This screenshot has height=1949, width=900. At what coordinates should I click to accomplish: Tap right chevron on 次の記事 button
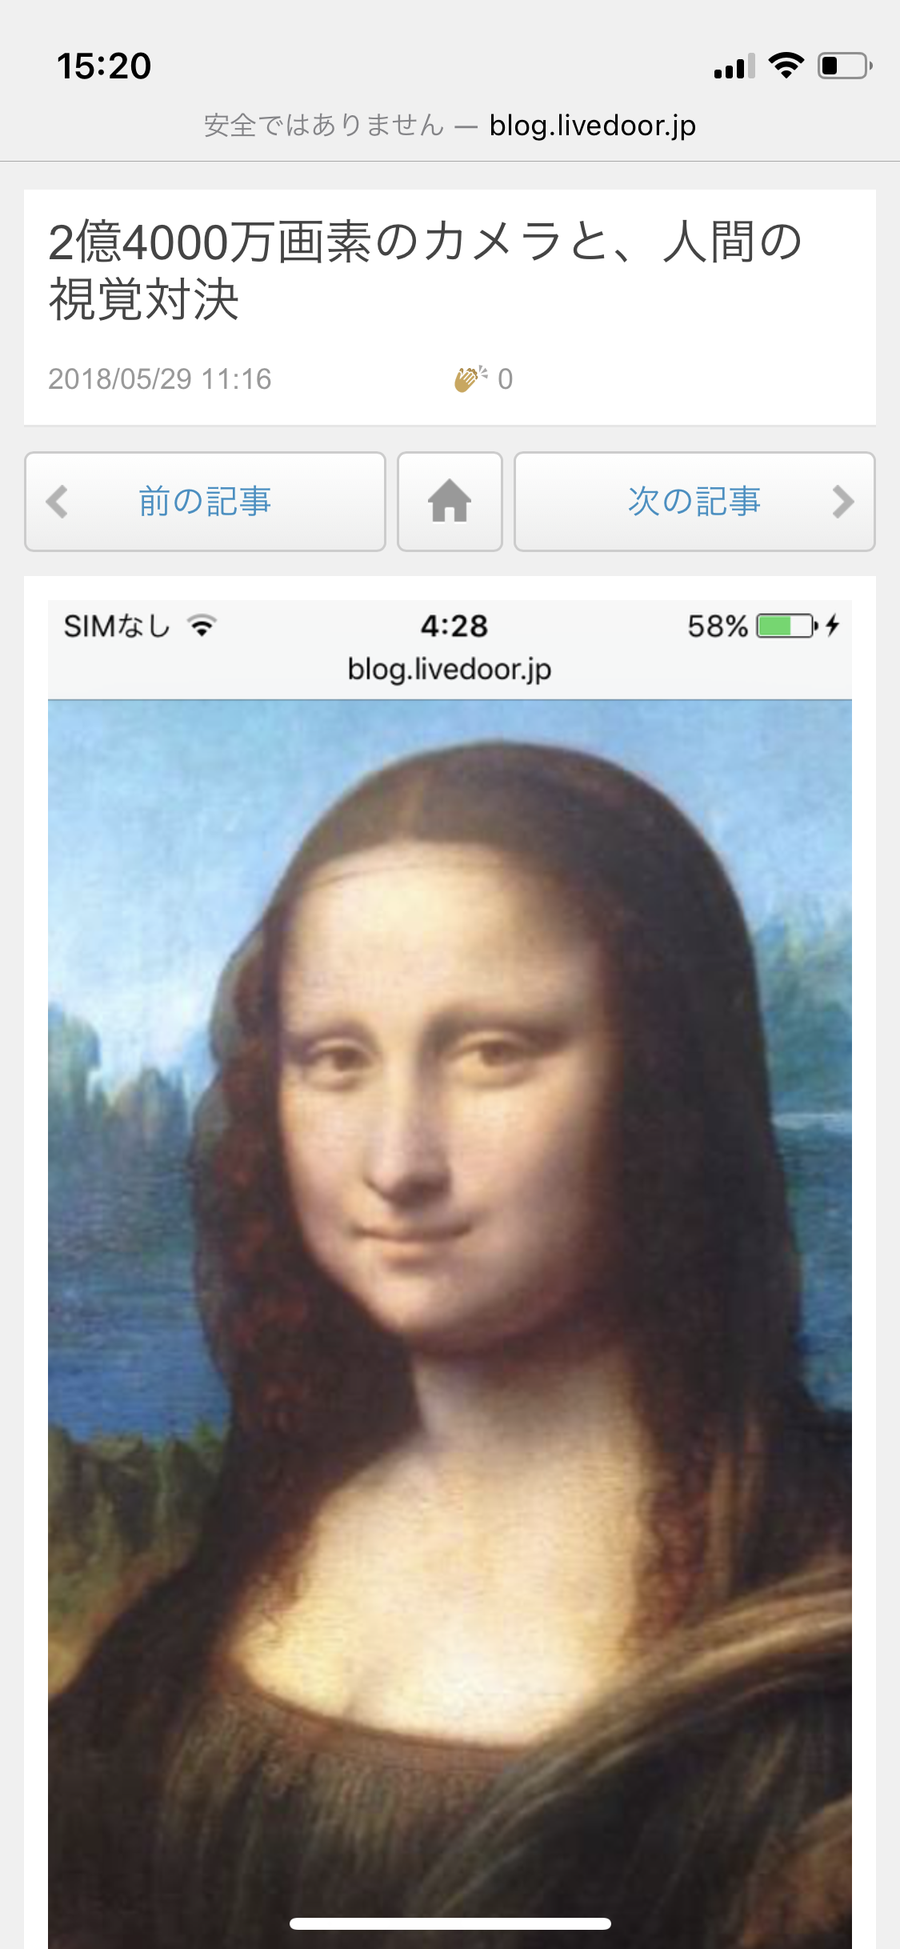[843, 502]
